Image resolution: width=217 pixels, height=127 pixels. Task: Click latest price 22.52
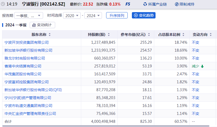[x=88, y=4]
